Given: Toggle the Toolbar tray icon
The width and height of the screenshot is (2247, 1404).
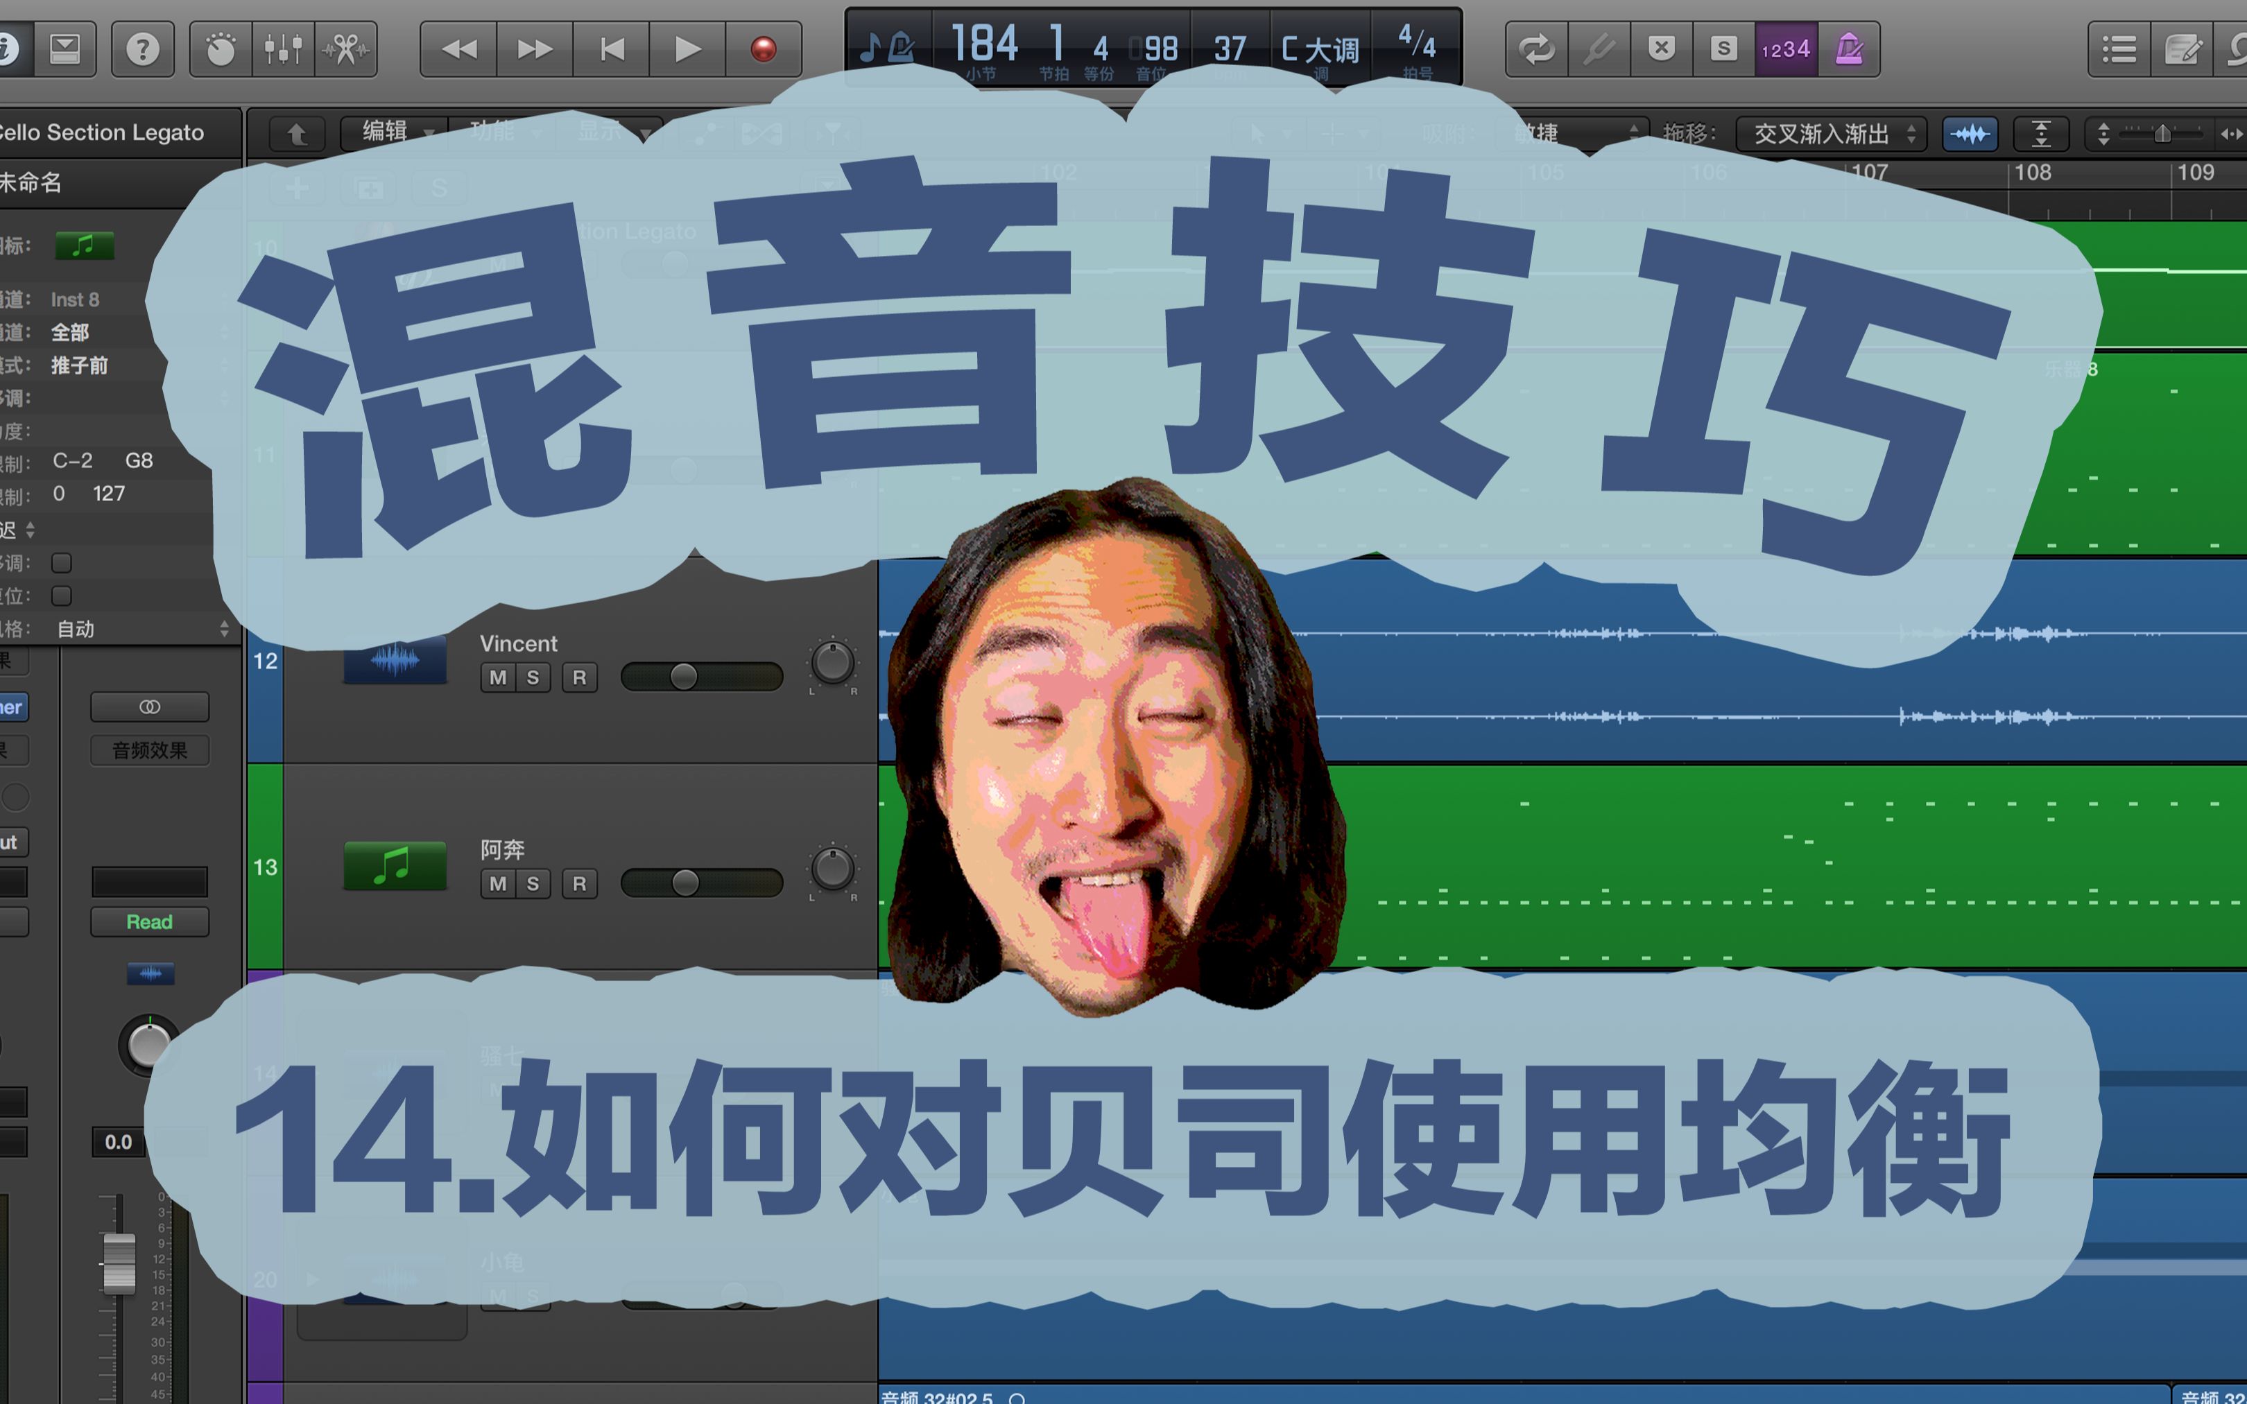Looking at the screenshot, I should [65, 49].
